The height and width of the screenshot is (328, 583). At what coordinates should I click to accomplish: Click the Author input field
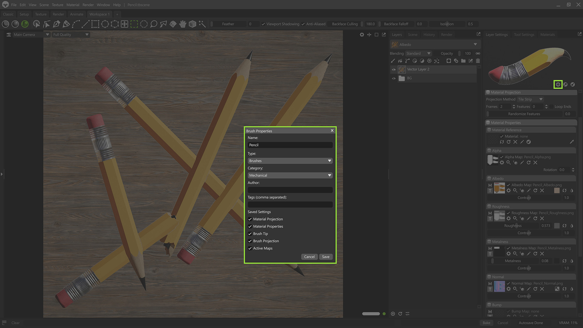[x=290, y=190]
